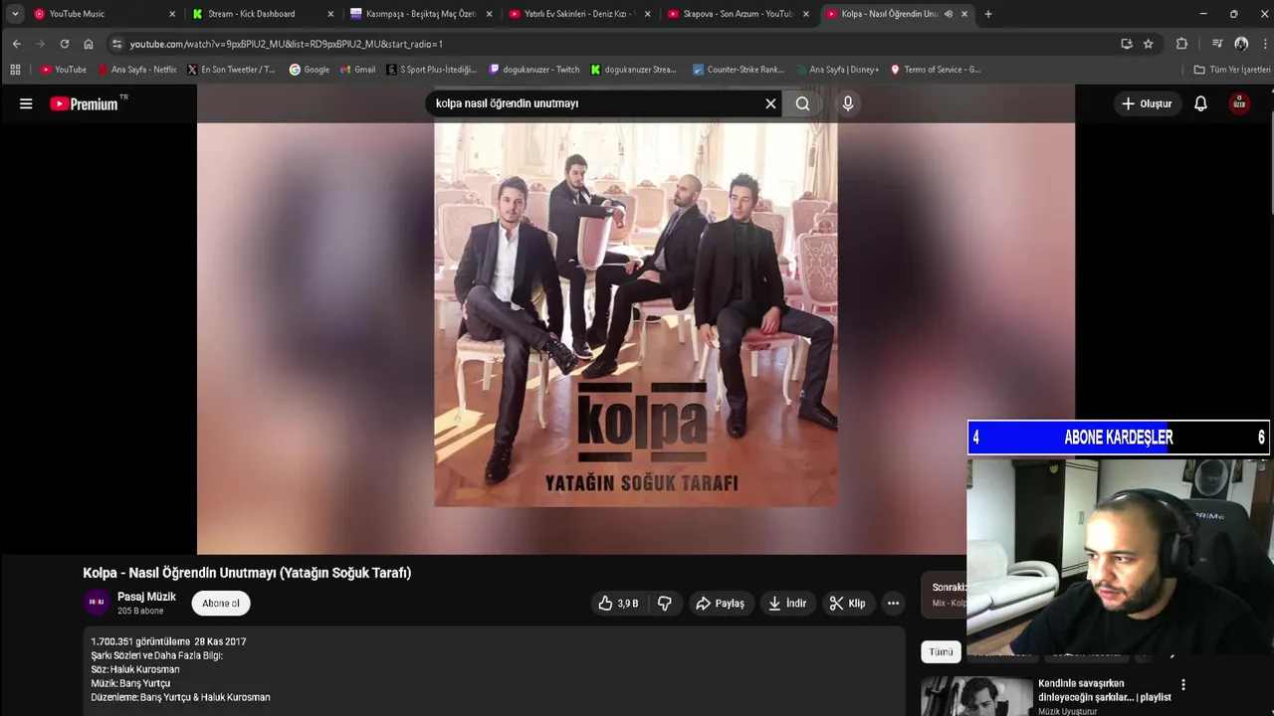Like the video with thumbs-up 3,9 B

[618, 604]
